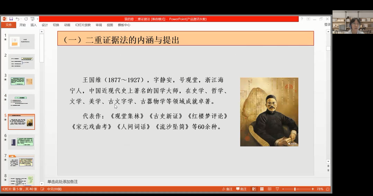Toggle the 批注 comments pane
Image resolution: width=373 pixels, height=196 pixels.
[241, 189]
